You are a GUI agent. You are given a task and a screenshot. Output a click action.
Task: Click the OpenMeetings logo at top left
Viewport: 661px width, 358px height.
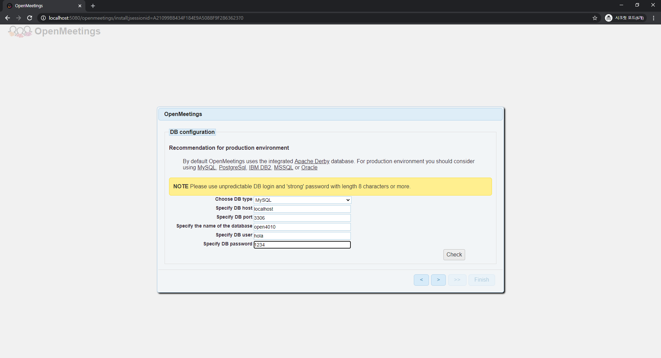coord(54,31)
